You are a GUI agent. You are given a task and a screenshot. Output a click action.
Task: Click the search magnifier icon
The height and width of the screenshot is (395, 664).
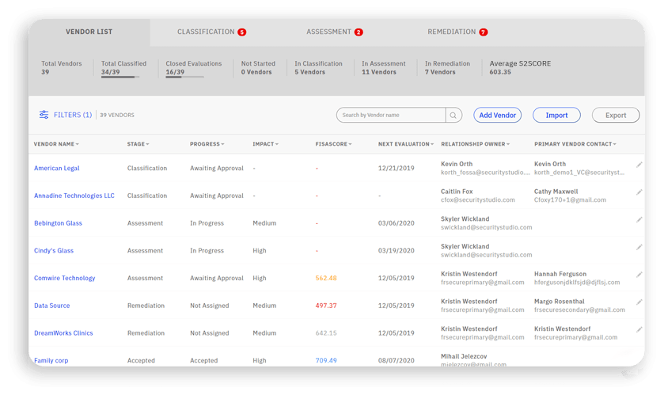[x=453, y=115]
